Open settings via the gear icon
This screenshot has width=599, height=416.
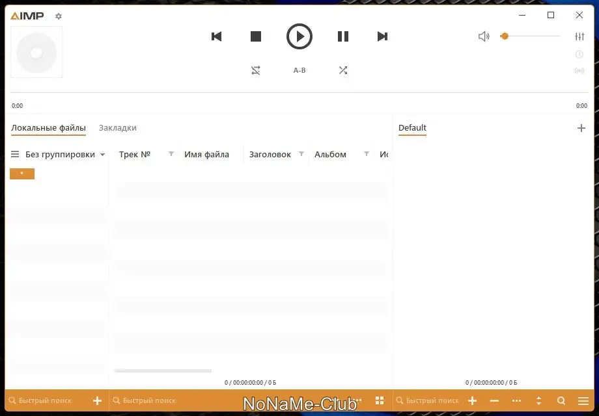(x=59, y=16)
